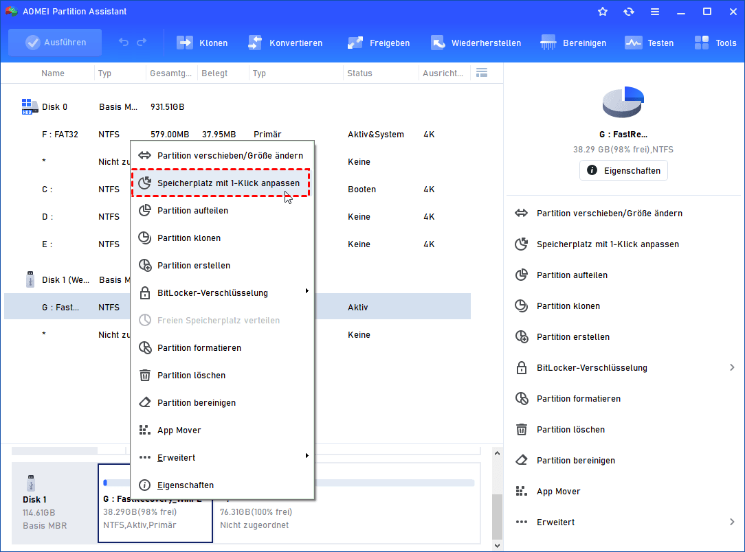Click the star favorites icon in title bar

[x=603, y=12]
